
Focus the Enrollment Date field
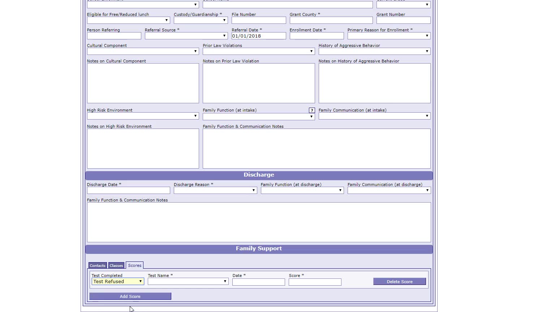(x=317, y=36)
